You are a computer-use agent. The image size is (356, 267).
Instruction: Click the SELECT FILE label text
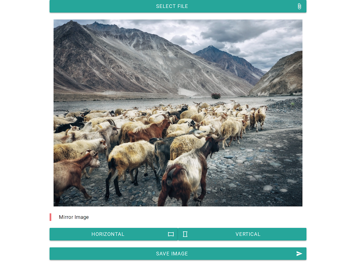coord(172,6)
